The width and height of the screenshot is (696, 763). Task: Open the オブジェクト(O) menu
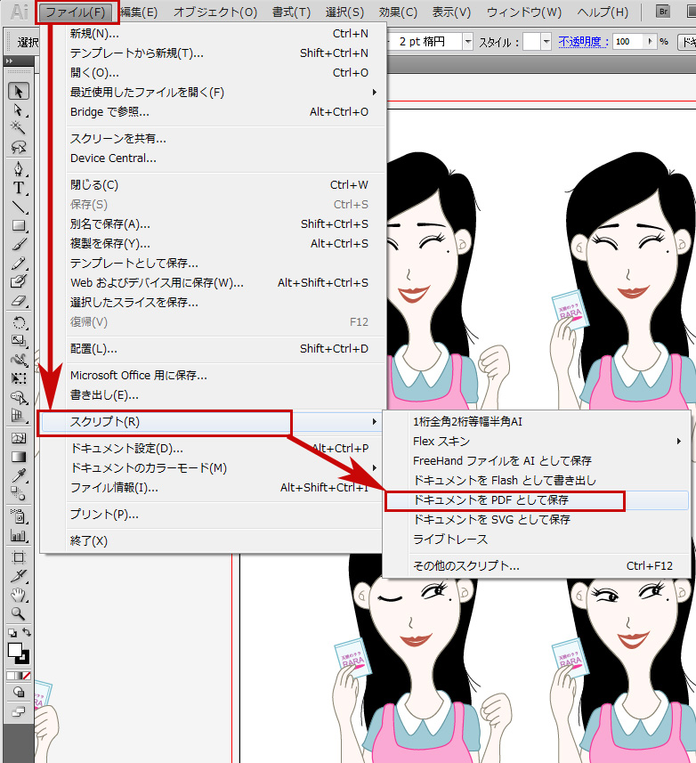click(215, 12)
